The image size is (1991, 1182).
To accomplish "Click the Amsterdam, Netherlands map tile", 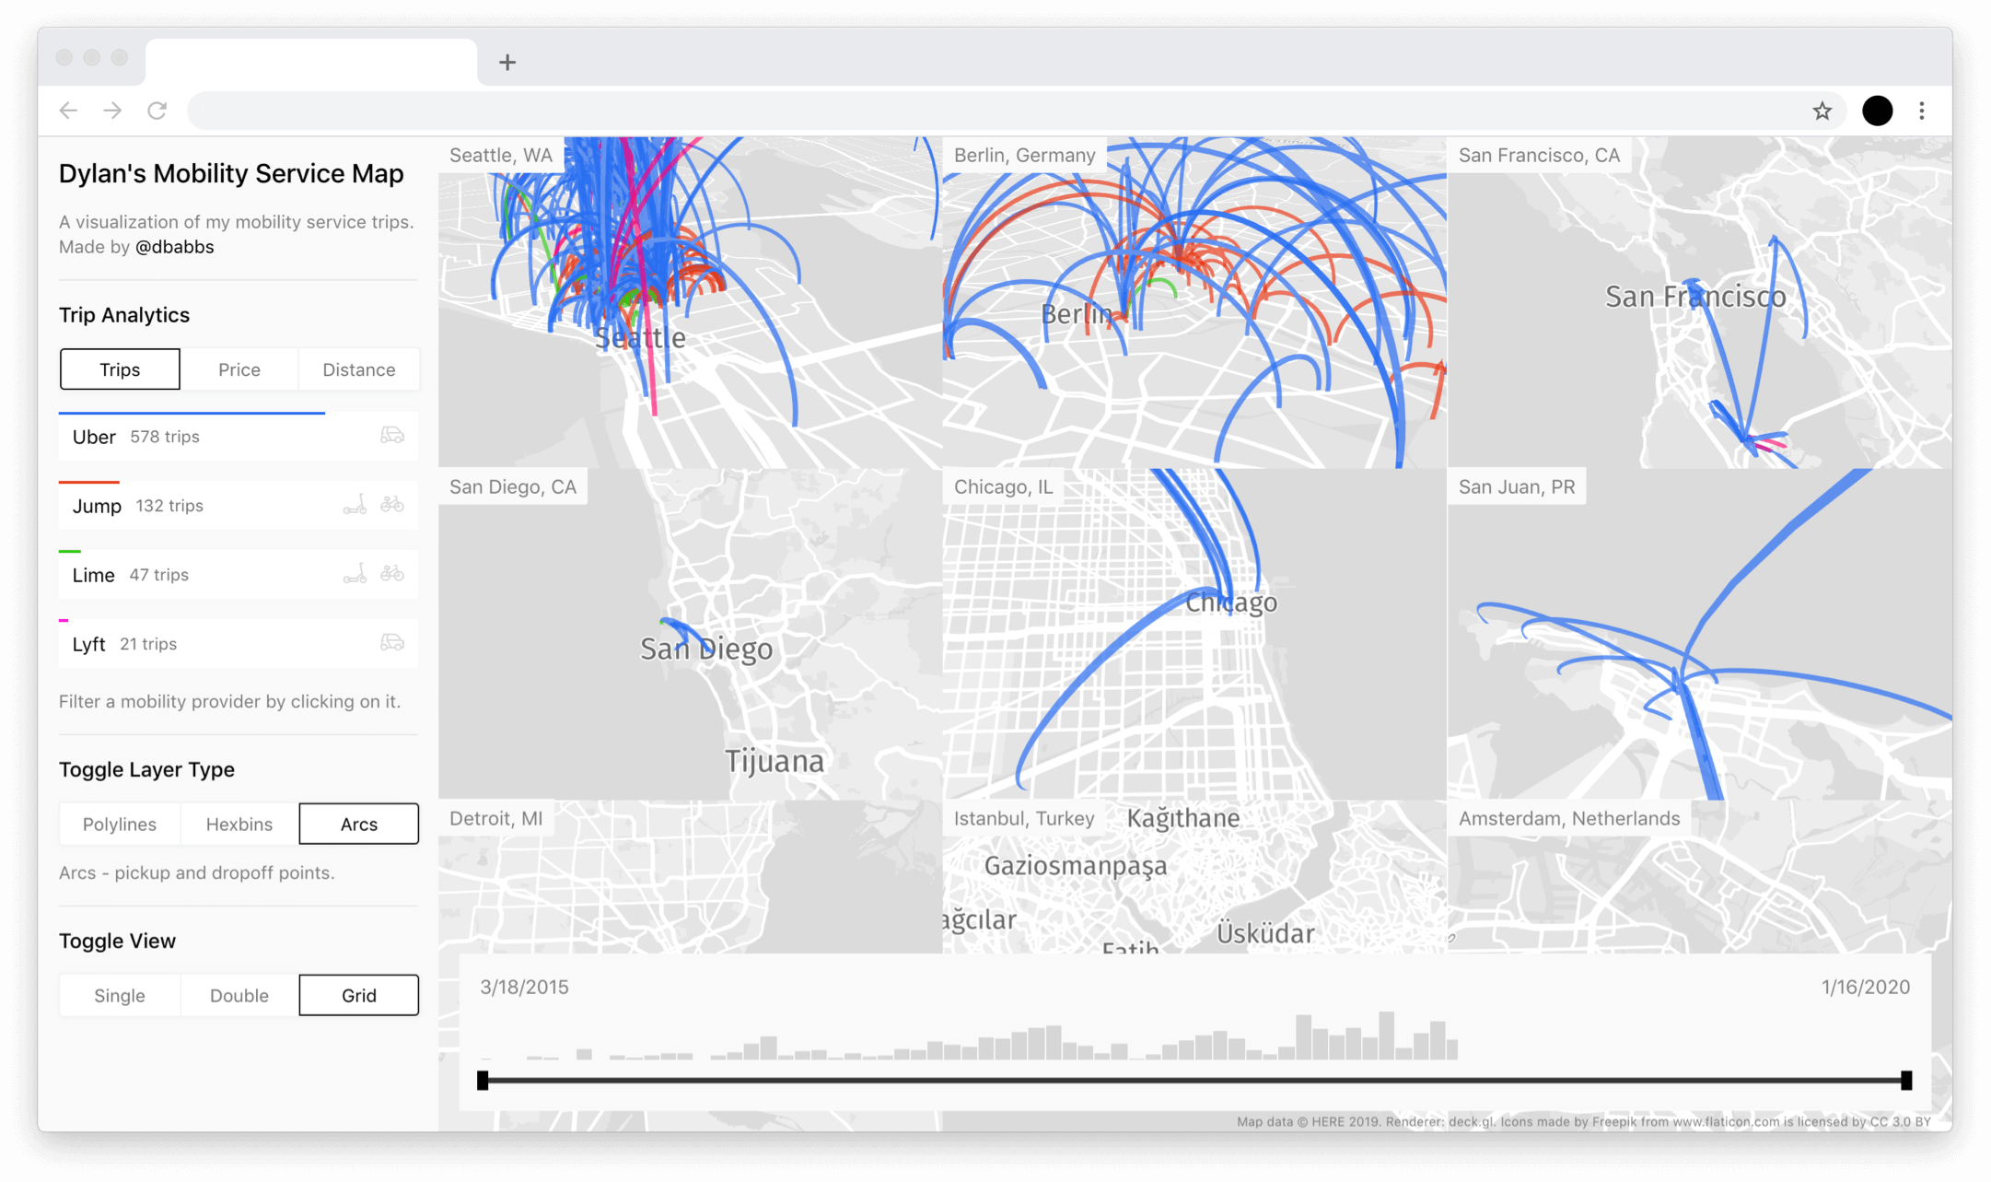I will pos(1700,877).
